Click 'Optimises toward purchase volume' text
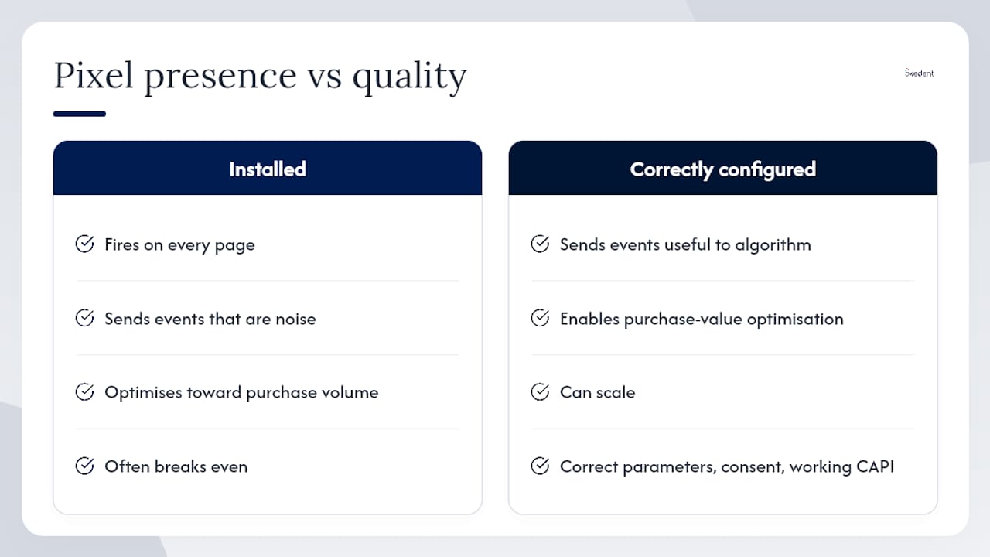 241,393
